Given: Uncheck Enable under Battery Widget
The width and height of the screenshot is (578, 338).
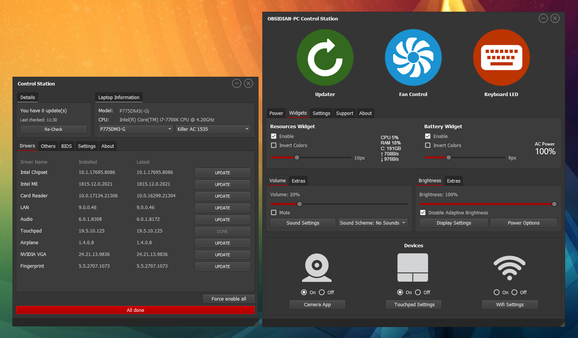Looking at the screenshot, I should click(x=428, y=136).
